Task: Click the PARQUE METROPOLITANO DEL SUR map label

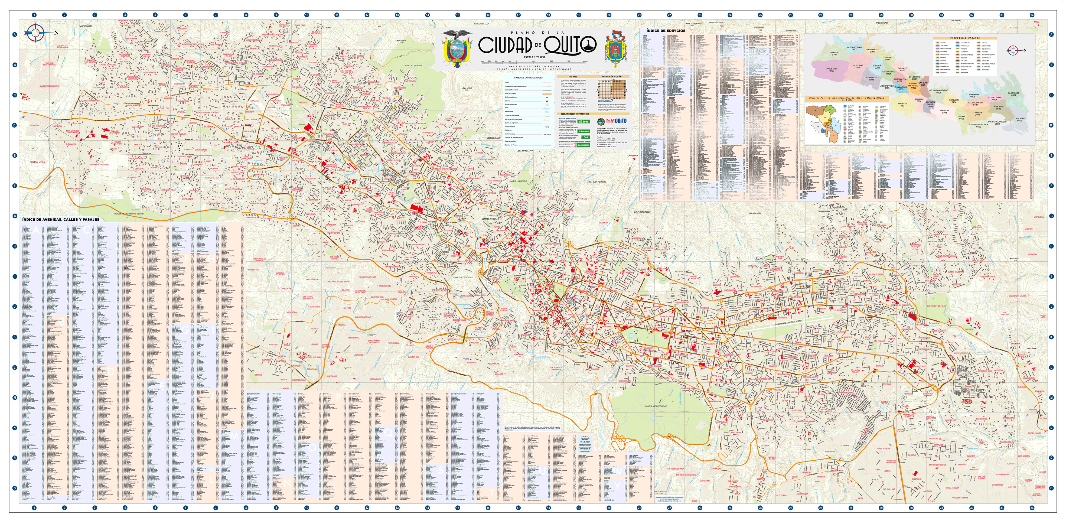Action: point(129,214)
